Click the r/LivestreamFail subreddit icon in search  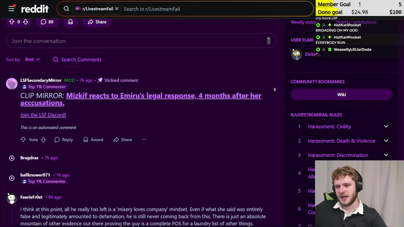pos(78,9)
